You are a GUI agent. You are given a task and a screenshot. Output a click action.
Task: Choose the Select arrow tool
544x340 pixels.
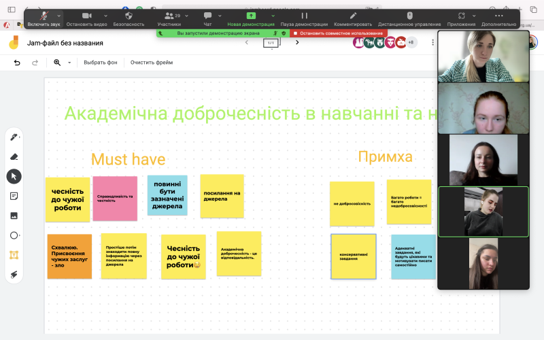tap(14, 176)
